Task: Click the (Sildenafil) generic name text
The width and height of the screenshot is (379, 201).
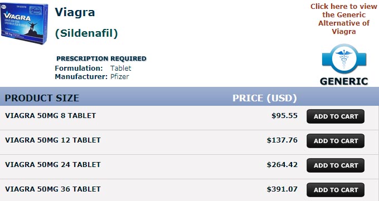Action: pos(86,33)
